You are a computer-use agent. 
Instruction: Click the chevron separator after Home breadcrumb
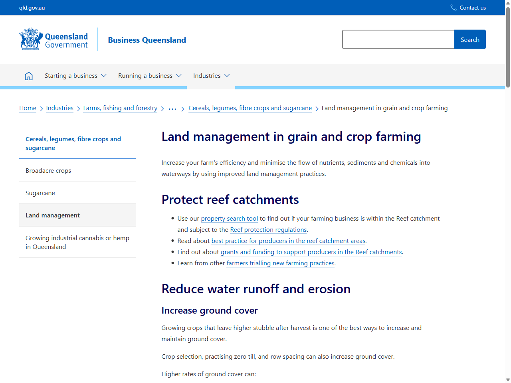41,108
